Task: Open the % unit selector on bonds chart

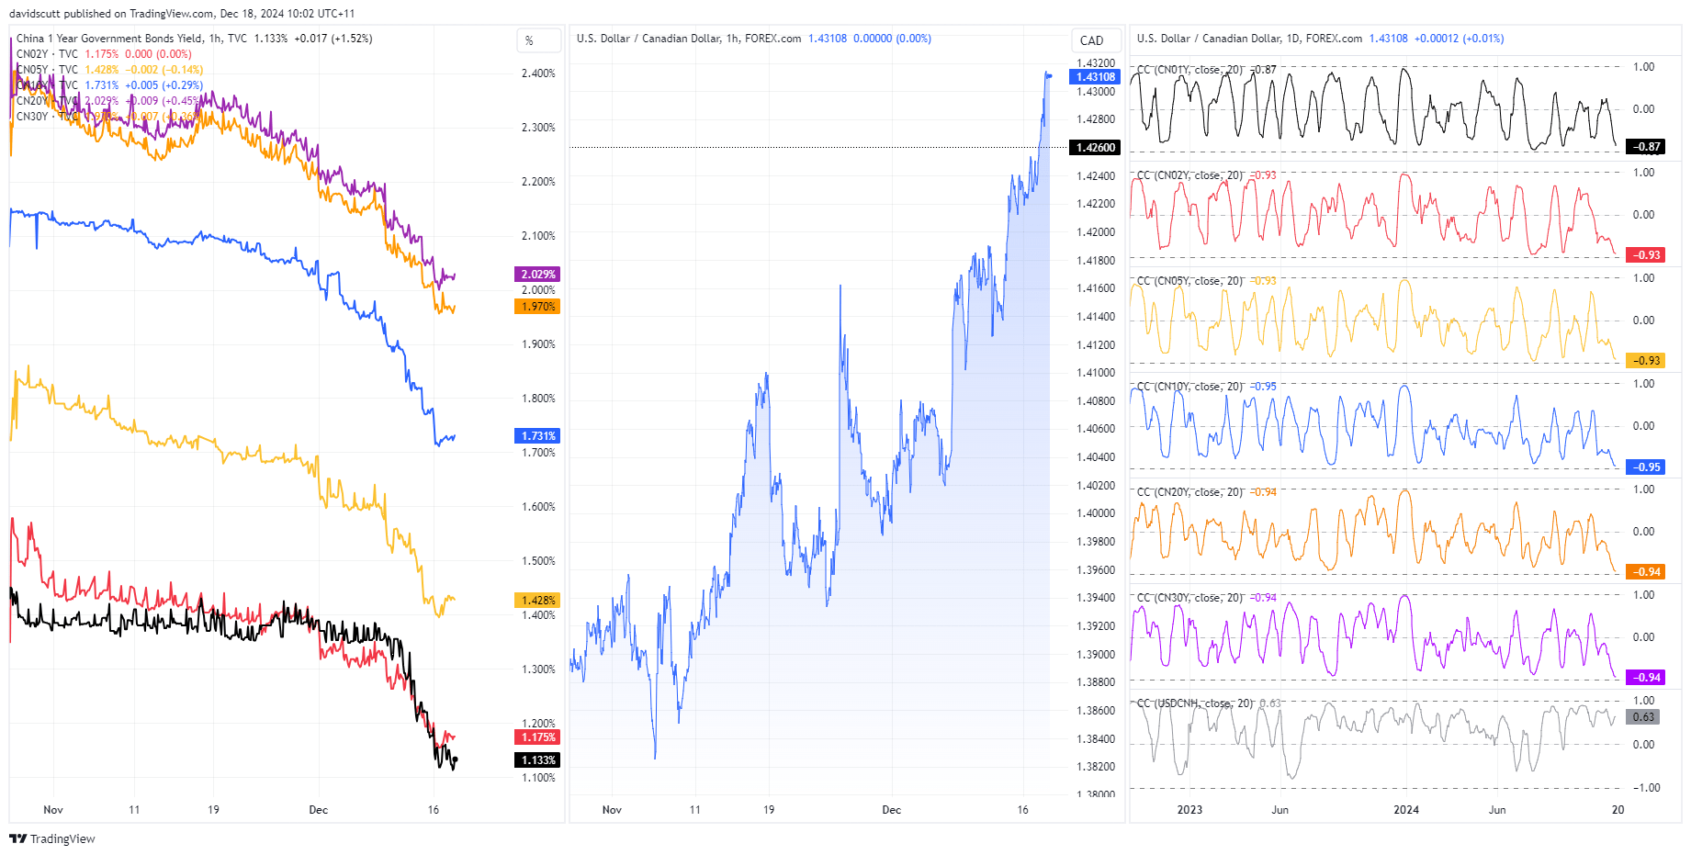Action: point(538,40)
